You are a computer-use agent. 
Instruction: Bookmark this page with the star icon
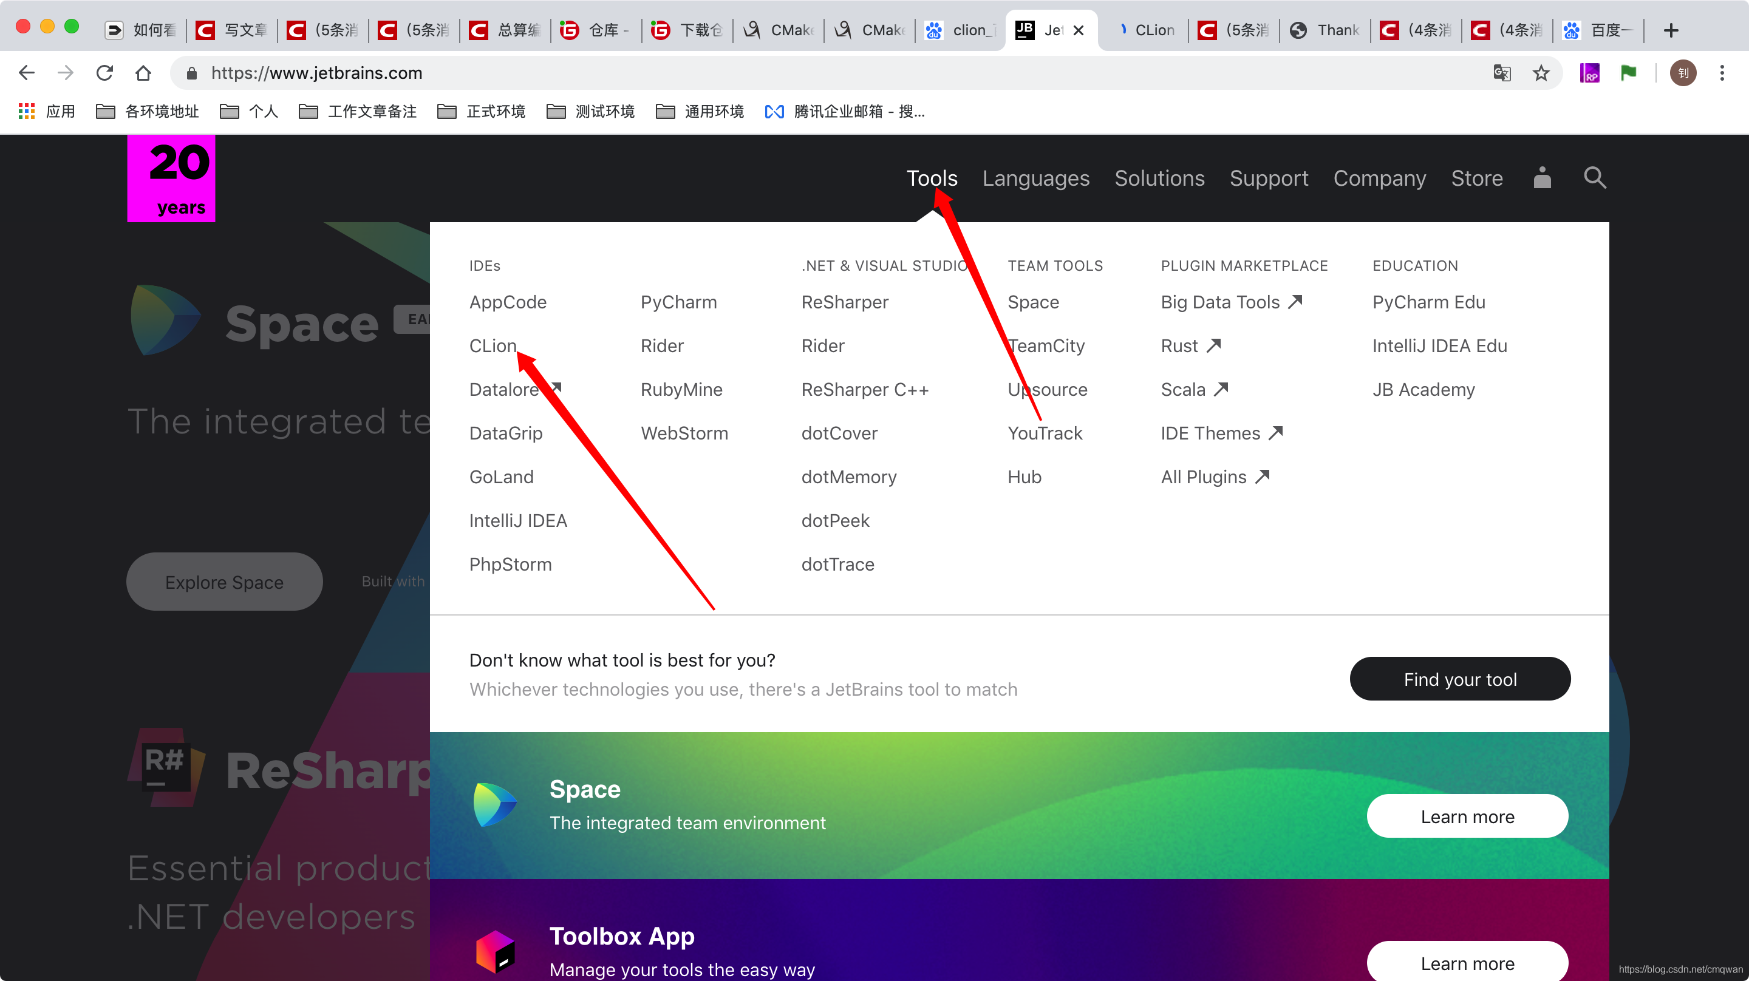tap(1541, 73)
